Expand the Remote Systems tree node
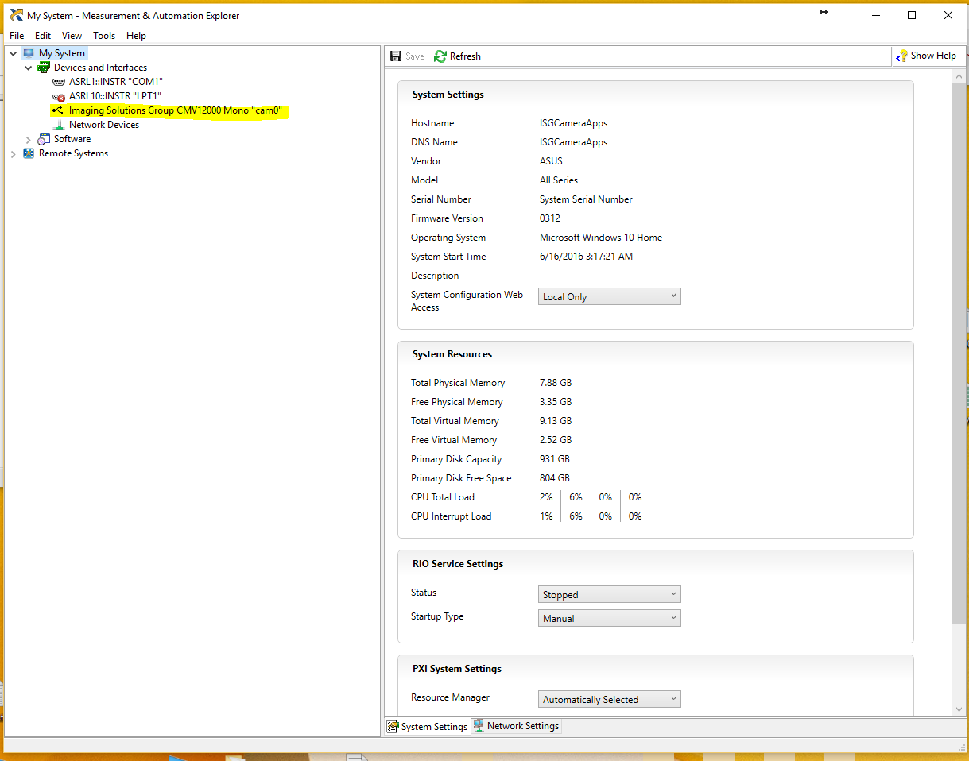Viewport: 969px width, 761px height. click(x=14, y=153)
